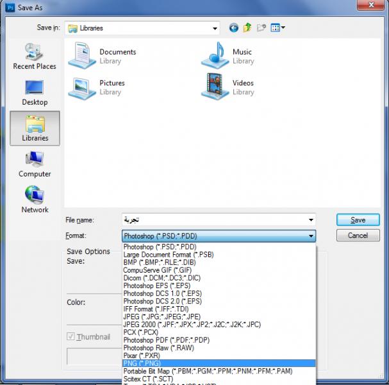Open Computer in the places bar
Viewport: 389px width, 385px height.
[x=35, y=164]
